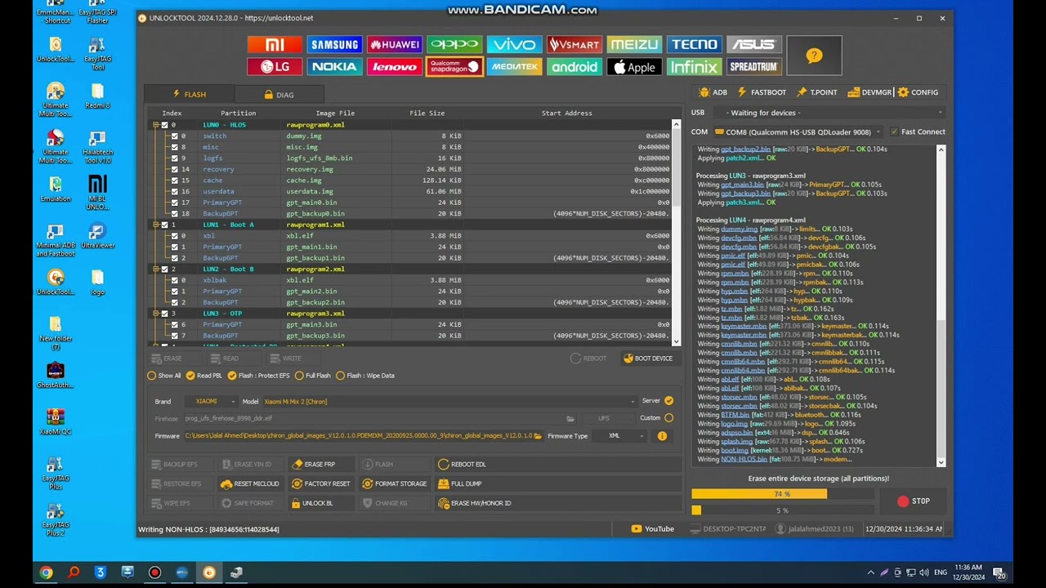Open the USB device dropdown
Screen dimensions: 1046x588
(x=829, y=113)
